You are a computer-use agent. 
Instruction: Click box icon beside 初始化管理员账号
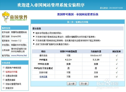coord(4,84)
